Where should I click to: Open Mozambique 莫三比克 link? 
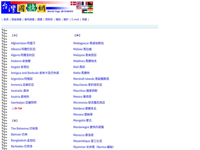tap(88, 141)
